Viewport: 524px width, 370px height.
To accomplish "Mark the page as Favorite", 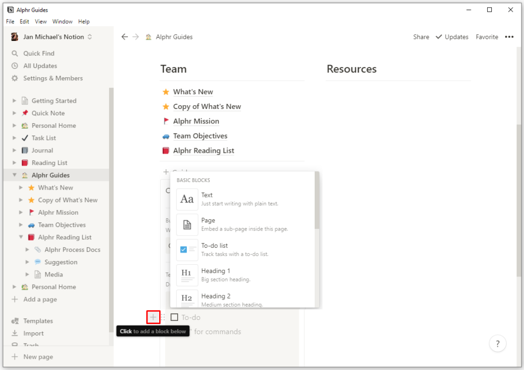I will pyautogui.click(x=487, y=37).
